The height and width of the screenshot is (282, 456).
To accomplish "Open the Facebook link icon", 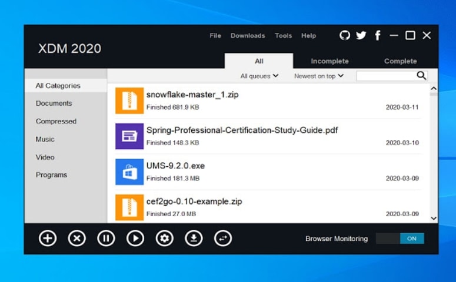I will point(378,35).
